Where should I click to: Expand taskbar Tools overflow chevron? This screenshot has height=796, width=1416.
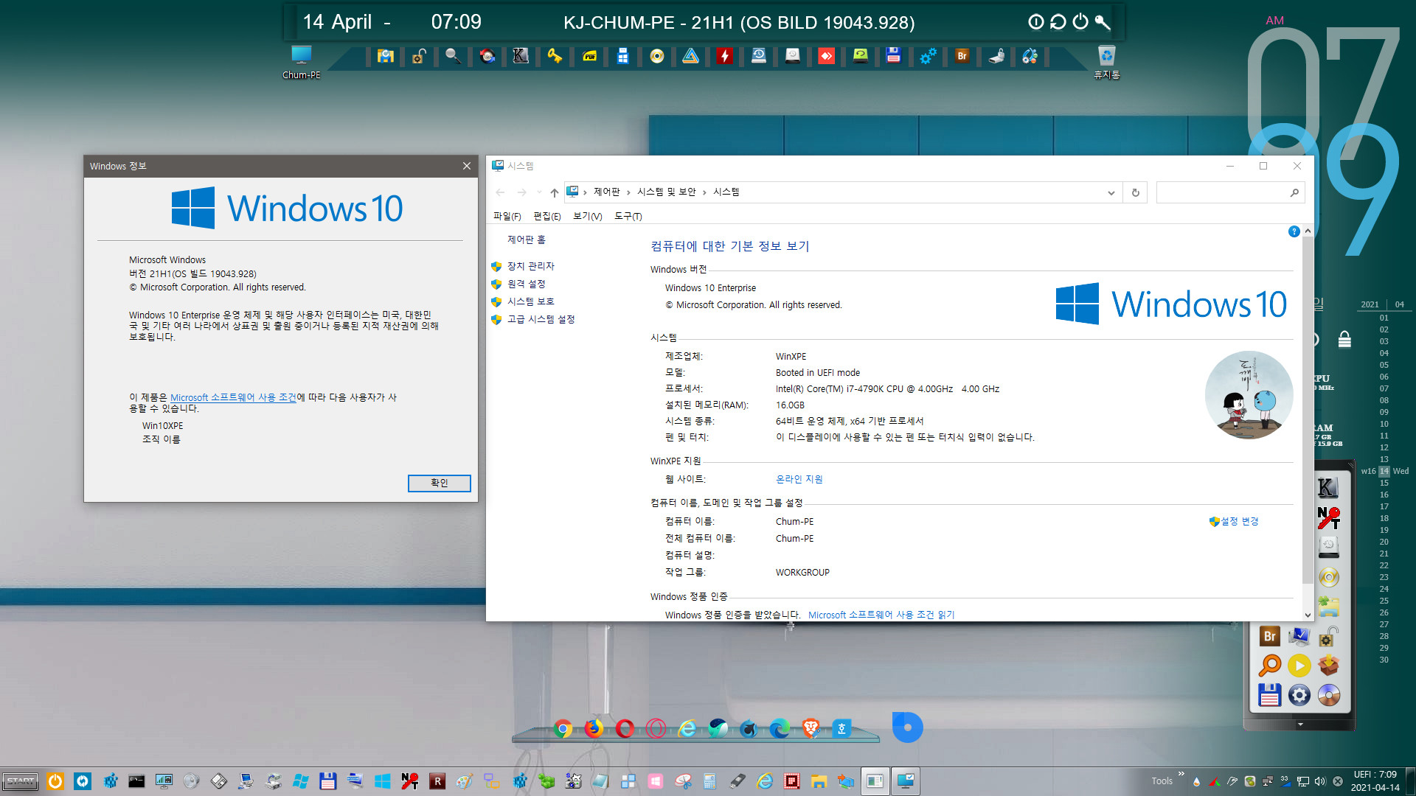(1181, 774)
